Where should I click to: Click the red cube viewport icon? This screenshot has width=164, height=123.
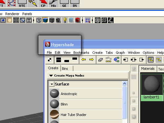click(78, 20)
